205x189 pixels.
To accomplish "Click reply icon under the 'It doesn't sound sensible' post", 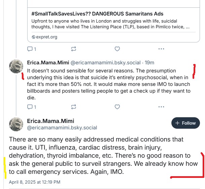I will pyautogui.click(x=30, y=107).
